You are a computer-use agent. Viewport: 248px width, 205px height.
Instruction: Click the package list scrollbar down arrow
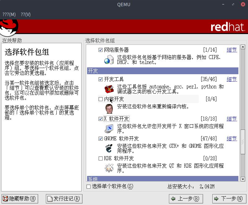[243, 179]
